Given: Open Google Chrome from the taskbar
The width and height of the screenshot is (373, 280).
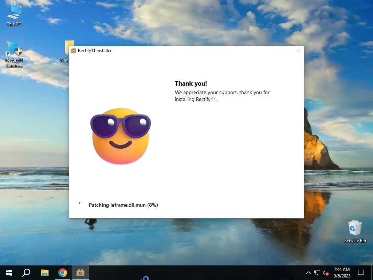Looking at the screenshot, I should click(x=63, y=273).
